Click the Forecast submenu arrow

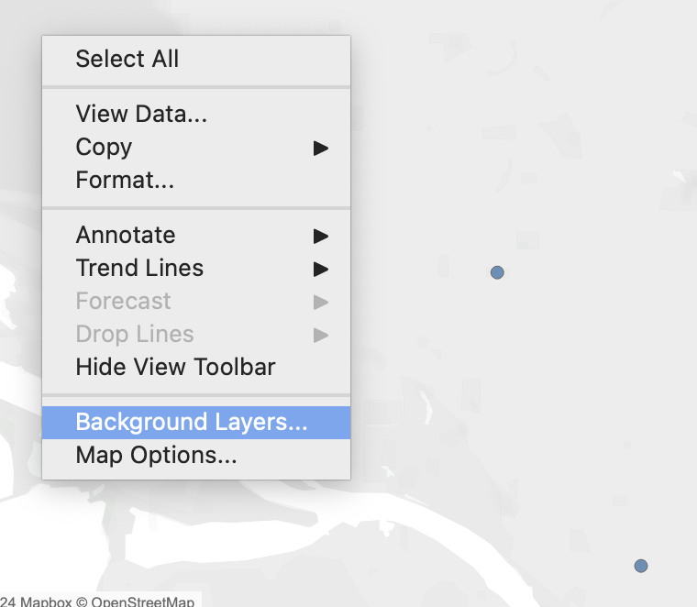tap(320, 302)
